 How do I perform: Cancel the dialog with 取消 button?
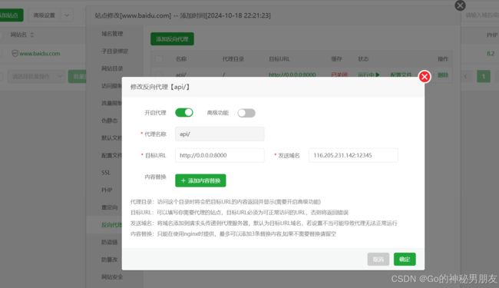[378, 259]
